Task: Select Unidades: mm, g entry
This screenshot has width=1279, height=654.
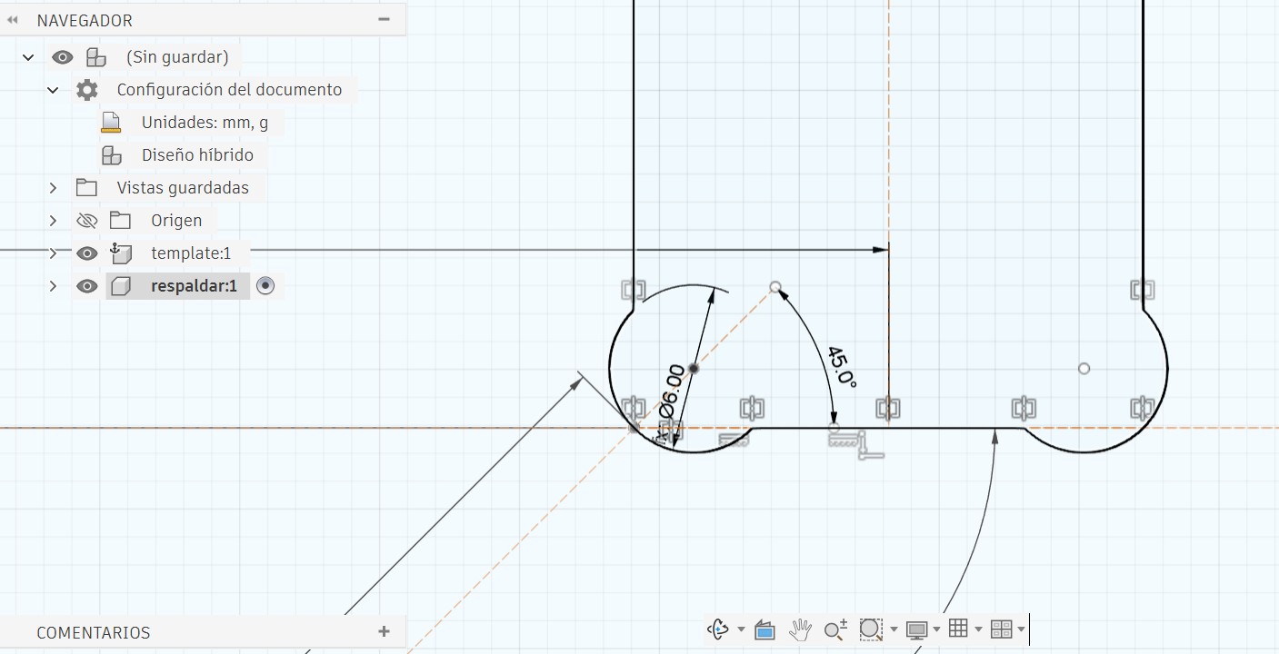Action: pos(205,123)
